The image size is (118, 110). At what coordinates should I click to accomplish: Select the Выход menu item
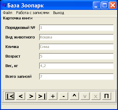tap(59, 13)
